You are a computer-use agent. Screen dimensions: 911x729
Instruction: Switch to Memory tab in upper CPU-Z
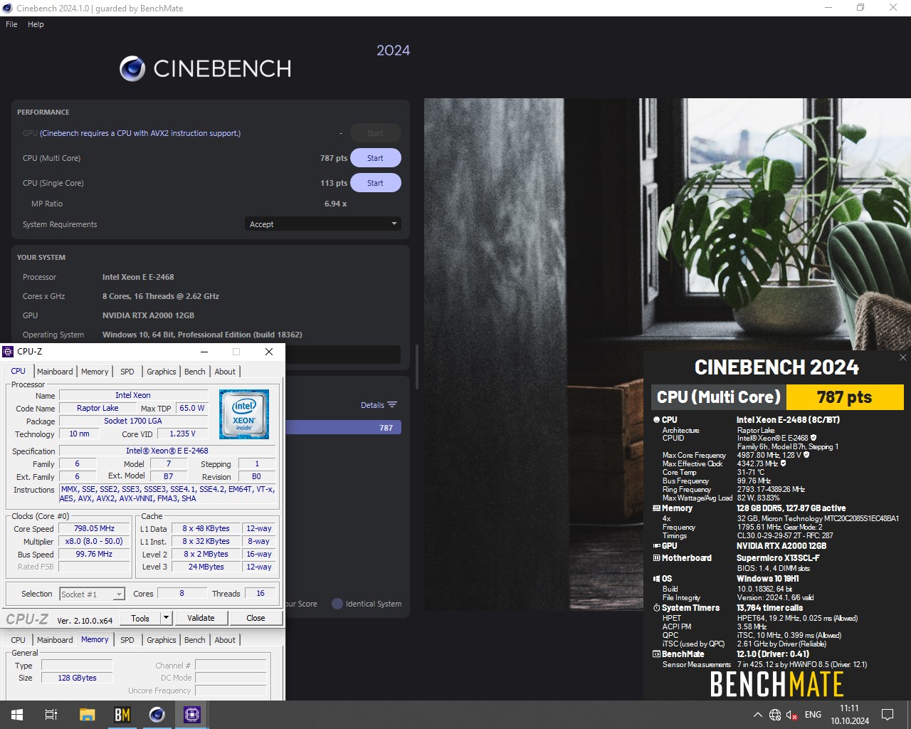(95, 372)
